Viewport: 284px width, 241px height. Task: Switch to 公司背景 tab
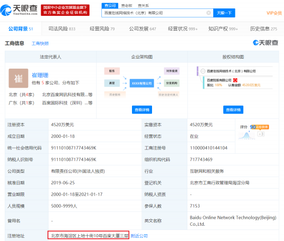(21, 29)
